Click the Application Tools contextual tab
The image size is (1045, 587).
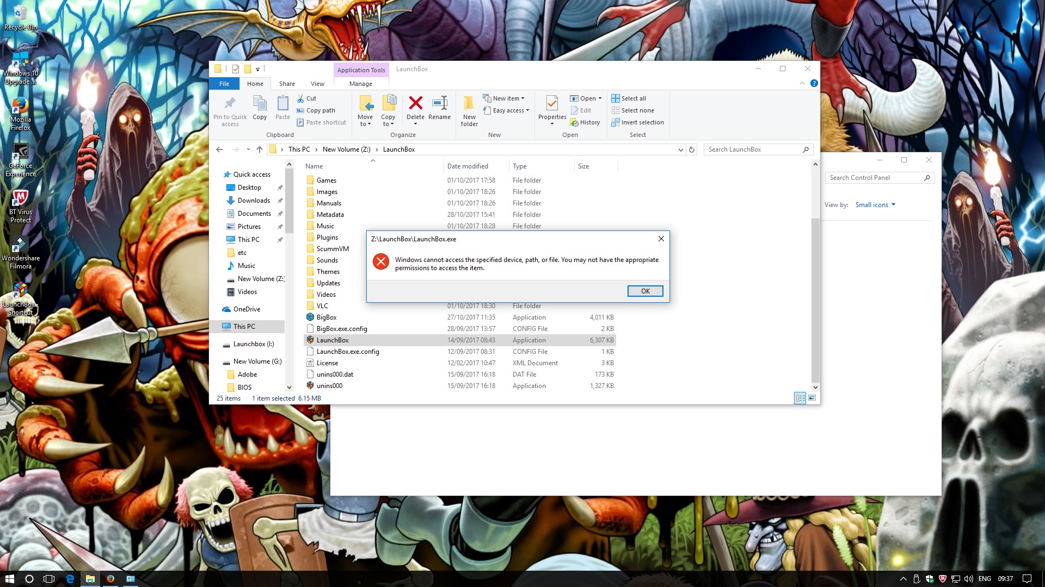click(361, 70)
